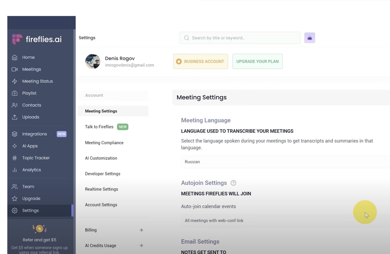
Task: Click the purple bot assistant icon
Action: (310, 38)
